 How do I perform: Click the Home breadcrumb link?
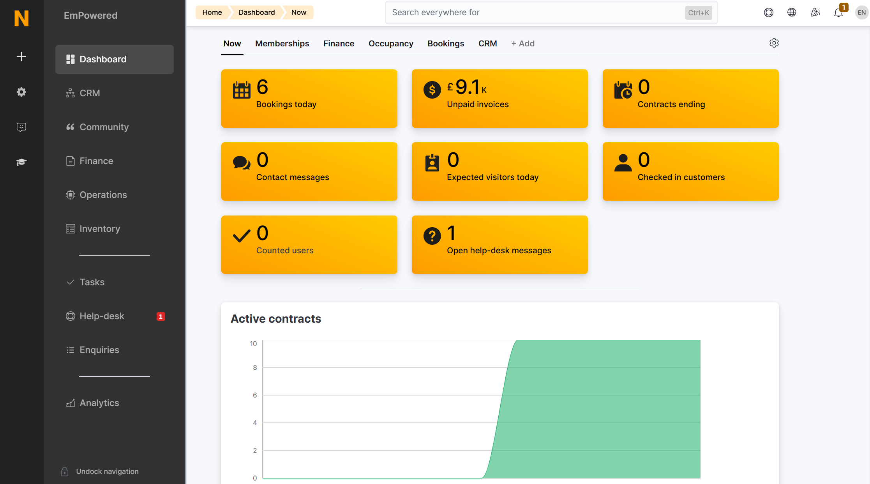[x=212, y=12]
